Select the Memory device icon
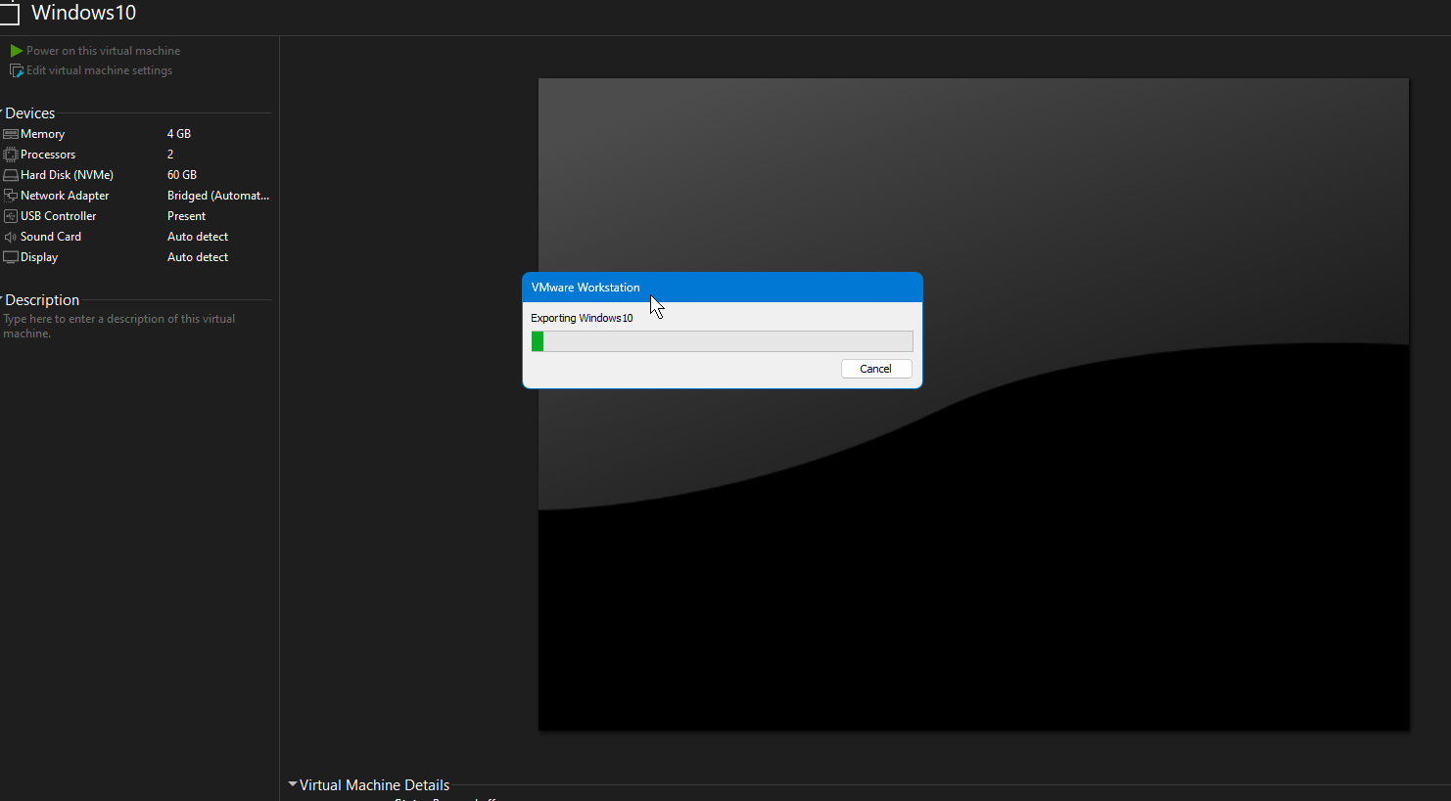The height and width of the screenshot is (801, 1451). tap(11, 134)
